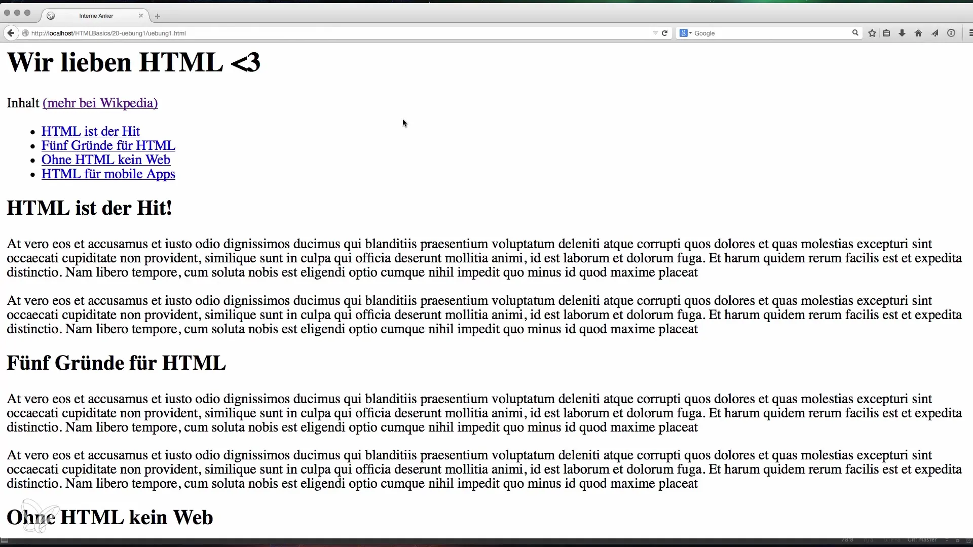Open the mehr bei Wikpedia link
Image resolution: width=973 pixels, height=547 pixels.
point(100,103)
